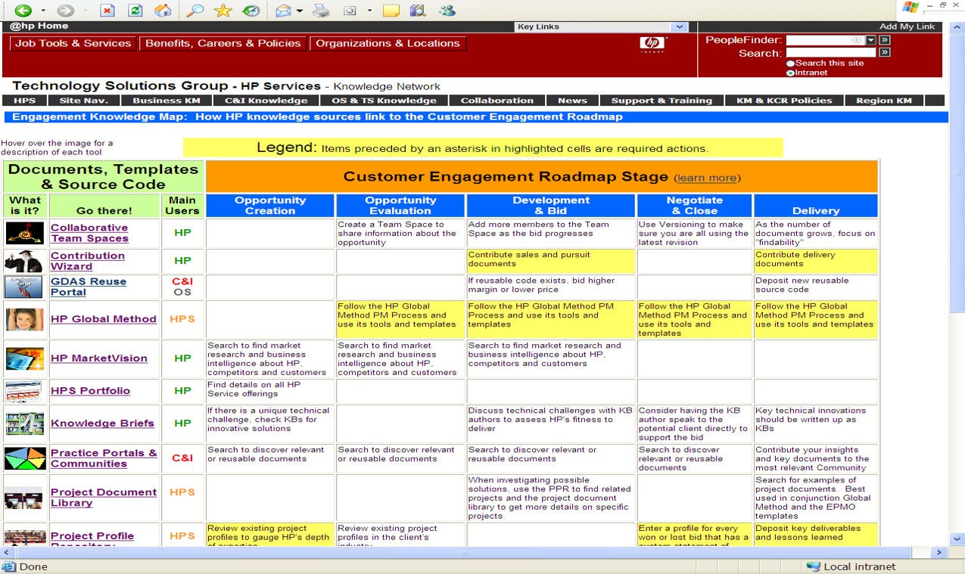The width and height of the screenshot is (965, 574).
Task: Select the Search this site radio button
Action: (791, 64)
